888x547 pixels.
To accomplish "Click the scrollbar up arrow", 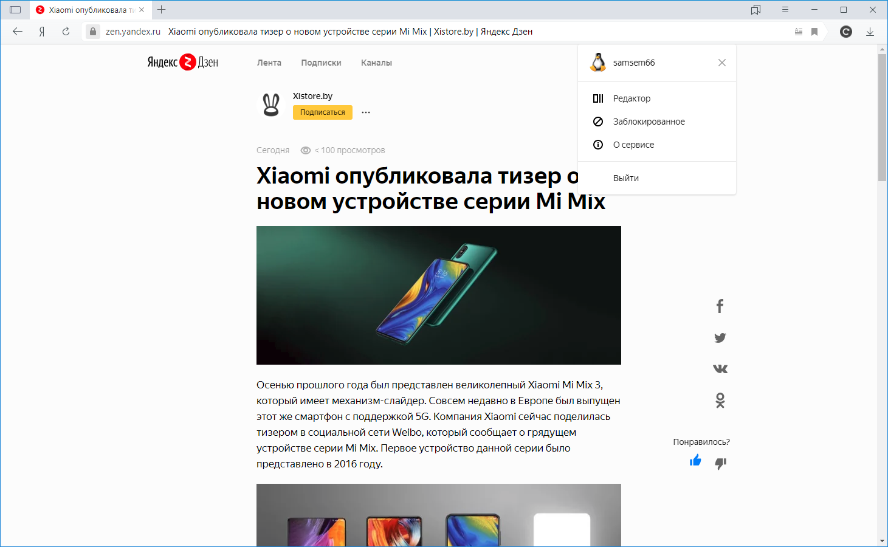I will pyautogui.click(x=883, y=49).
